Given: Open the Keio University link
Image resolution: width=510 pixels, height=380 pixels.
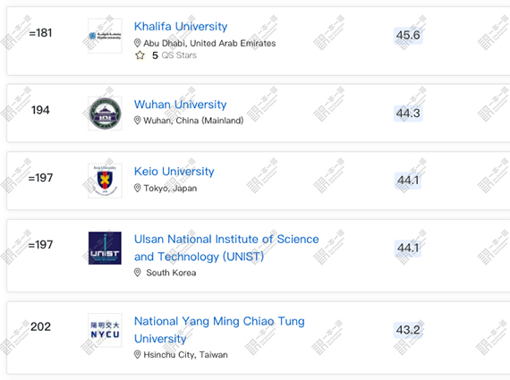Looking at the screenshot, I should tap(174, 172).
